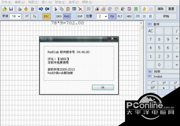
Task: Click the superscript X² button
Action: (x=27, y=16)
